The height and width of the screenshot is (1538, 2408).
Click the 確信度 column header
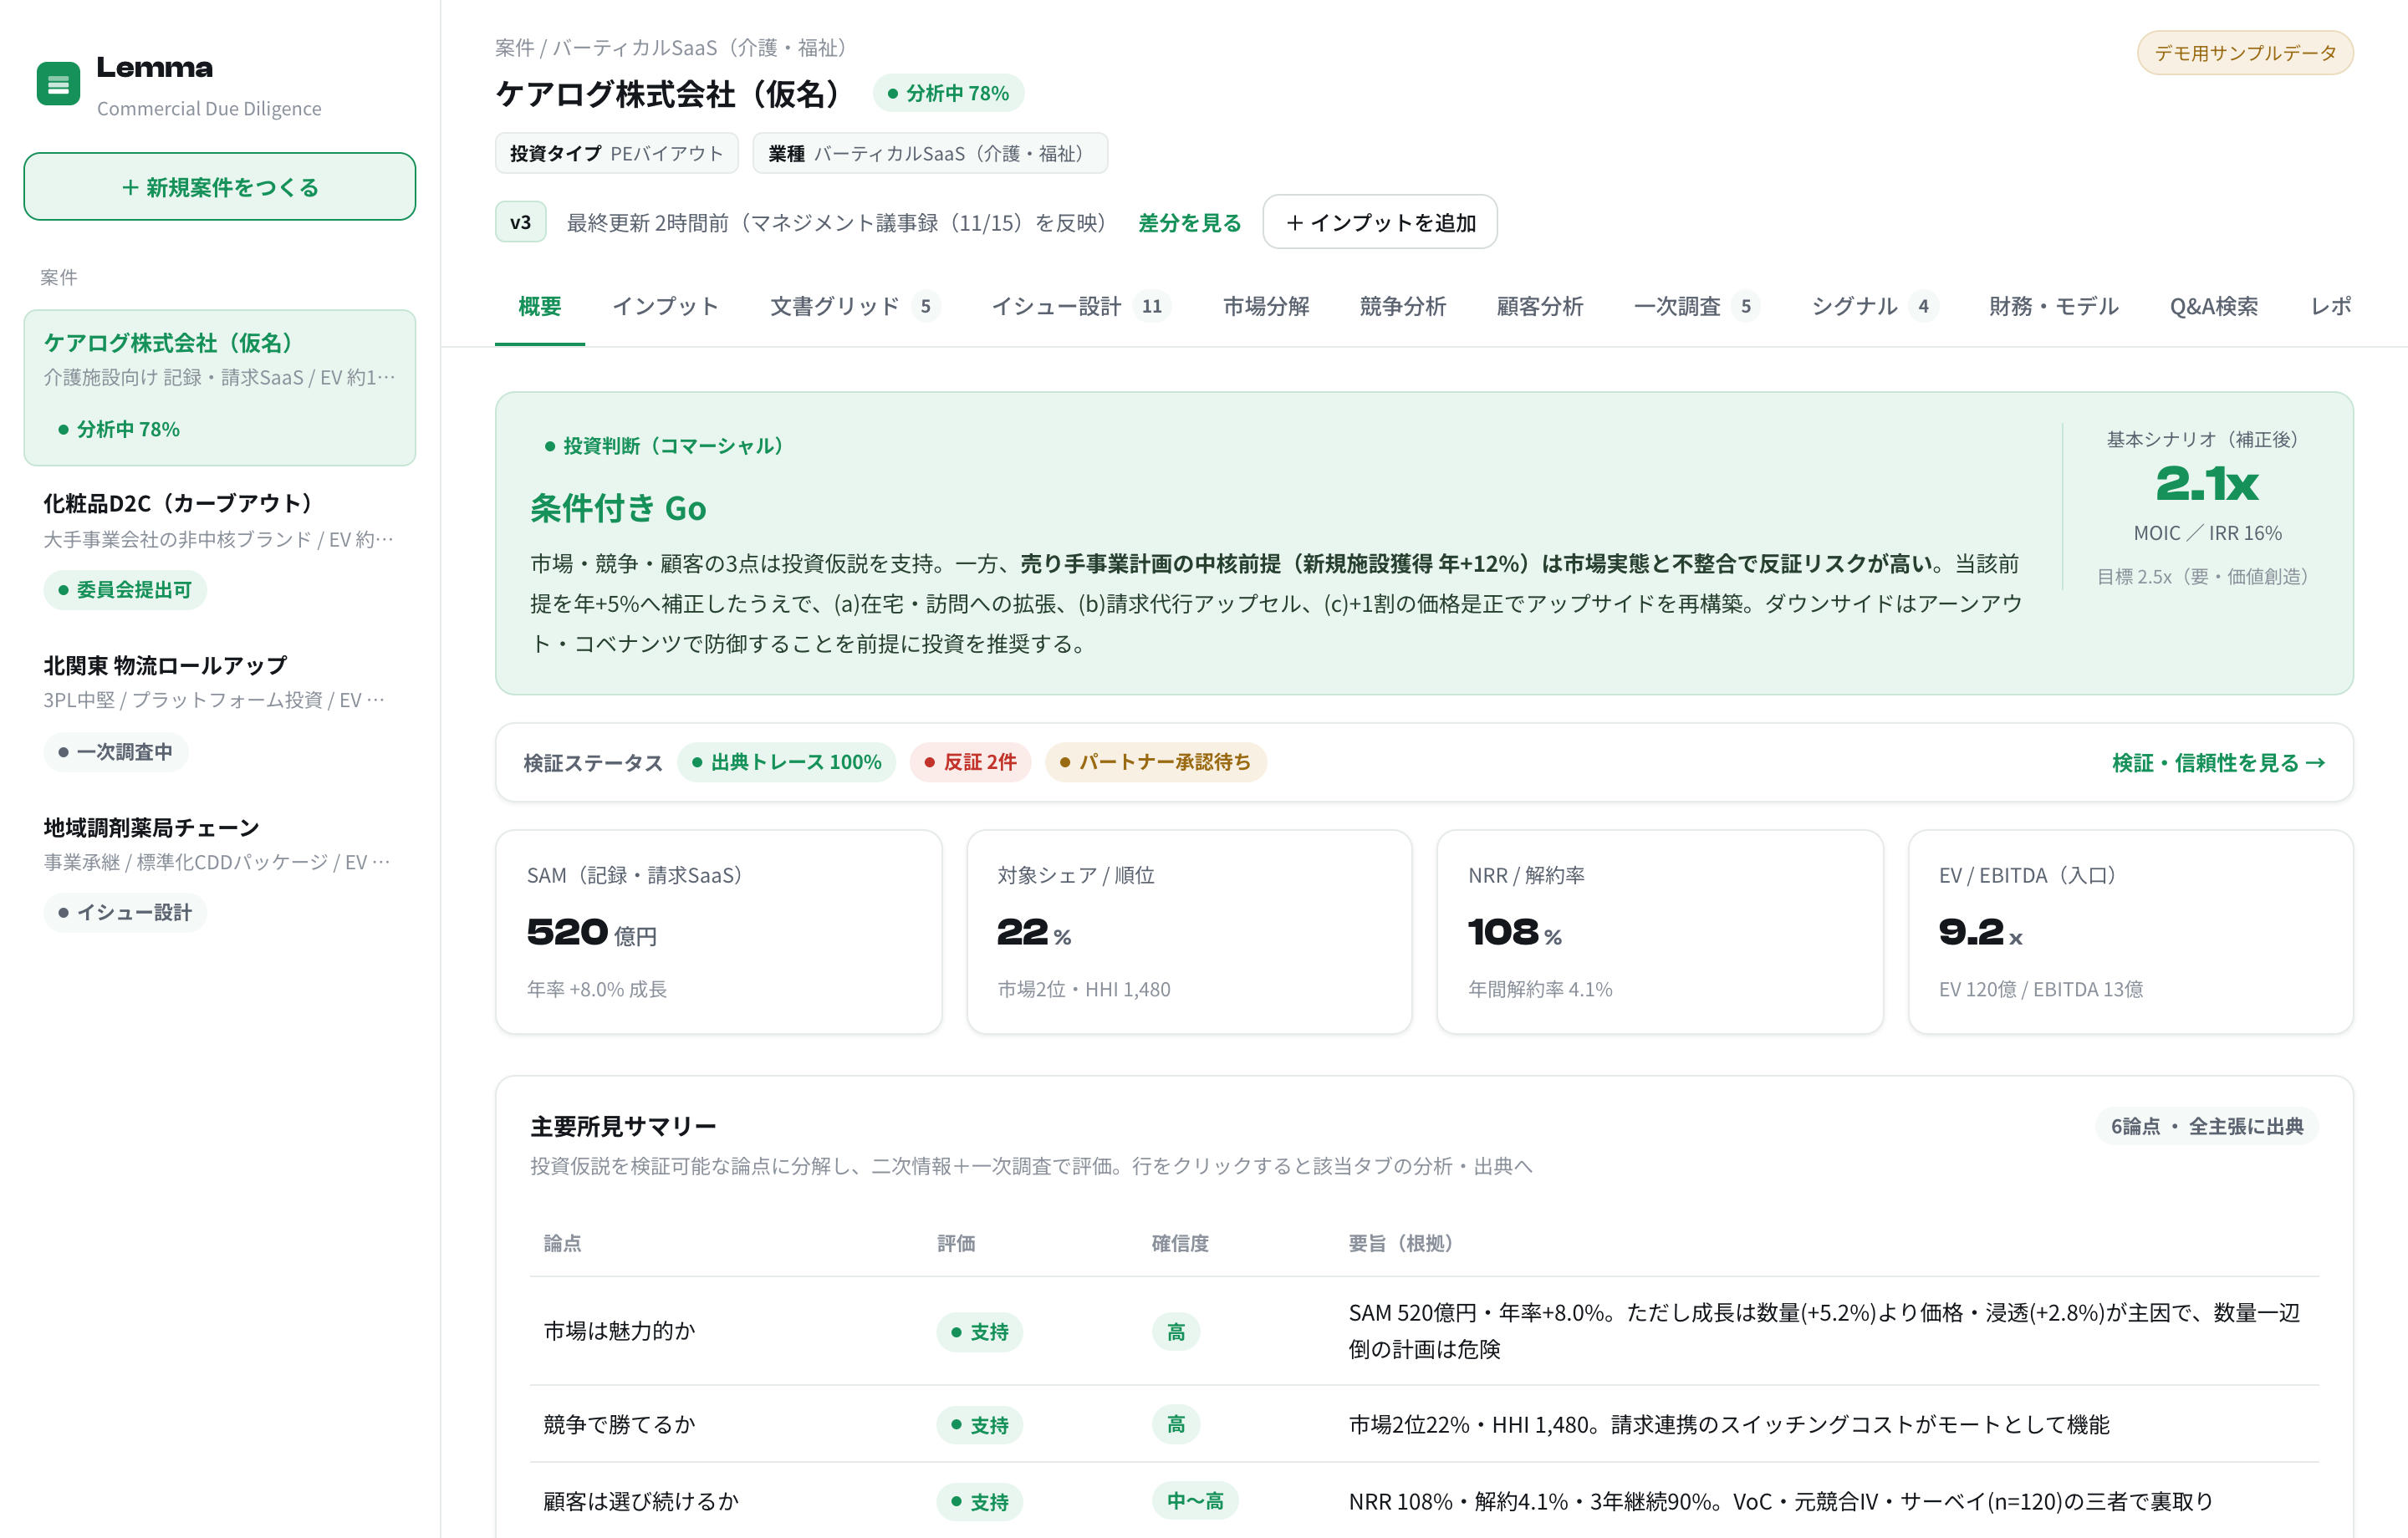pyautogui.click(x=1180, y=1243)
